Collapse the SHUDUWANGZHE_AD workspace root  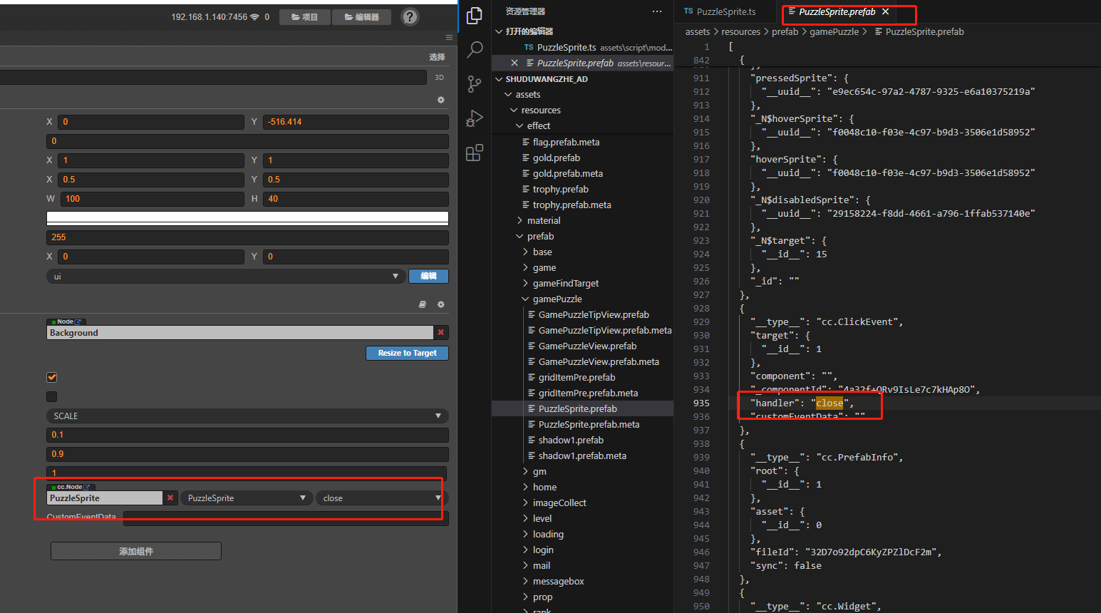(x=499, y=79)
